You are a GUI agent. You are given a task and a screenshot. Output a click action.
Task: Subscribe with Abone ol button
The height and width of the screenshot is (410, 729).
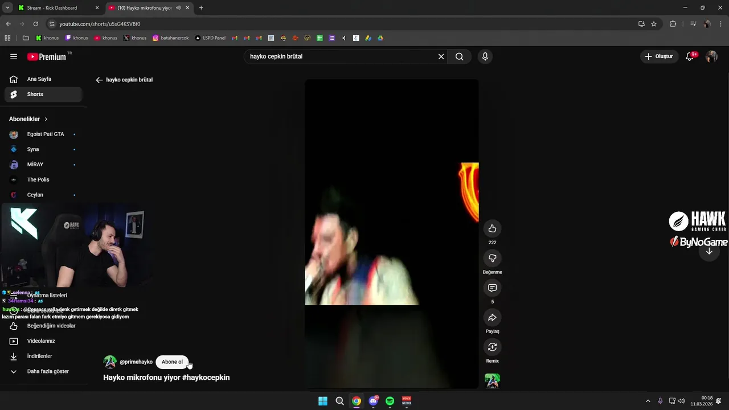point(172,362)
